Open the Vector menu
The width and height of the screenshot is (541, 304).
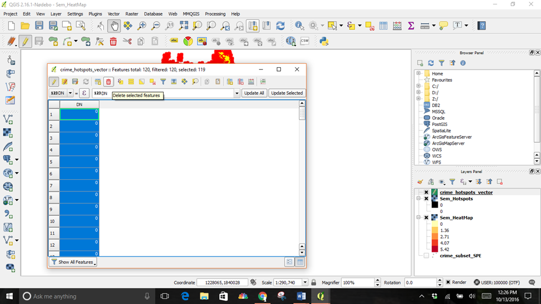113,14
